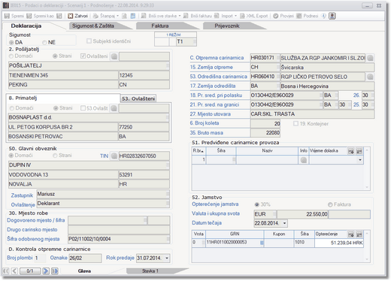Toggle the 53.Ovlašt checkbox
The height and width of the screenshot is (281, 391).
click(x=83, y=108)
